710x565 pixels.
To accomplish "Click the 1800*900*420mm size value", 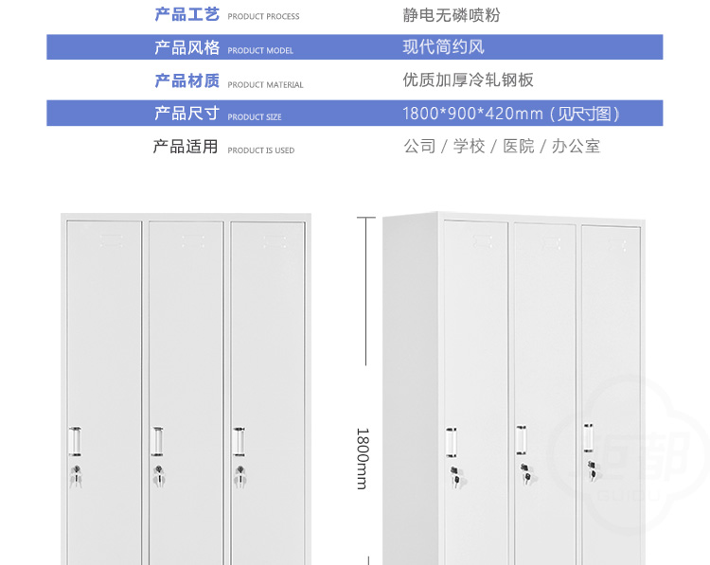I will 511,114.
